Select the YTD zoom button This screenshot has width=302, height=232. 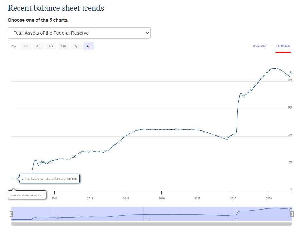[x=64, y=46]
